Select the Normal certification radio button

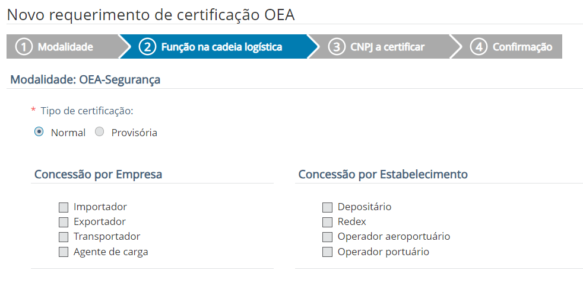click(39, 132)
